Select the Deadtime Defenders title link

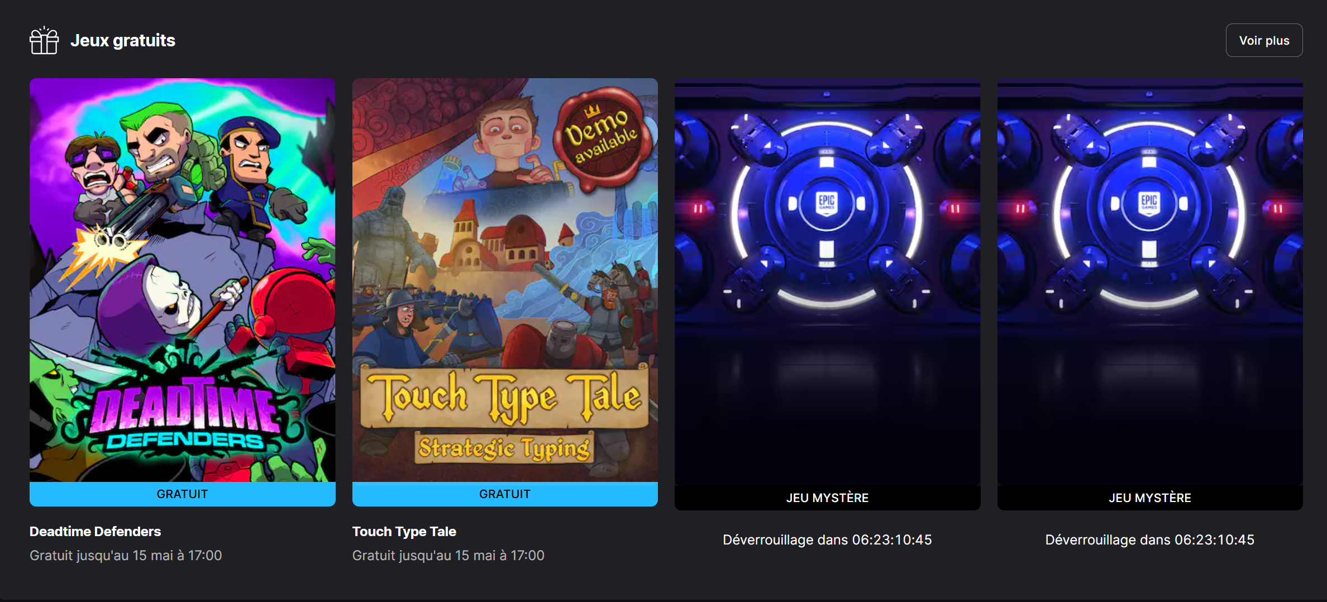[95, 532]
